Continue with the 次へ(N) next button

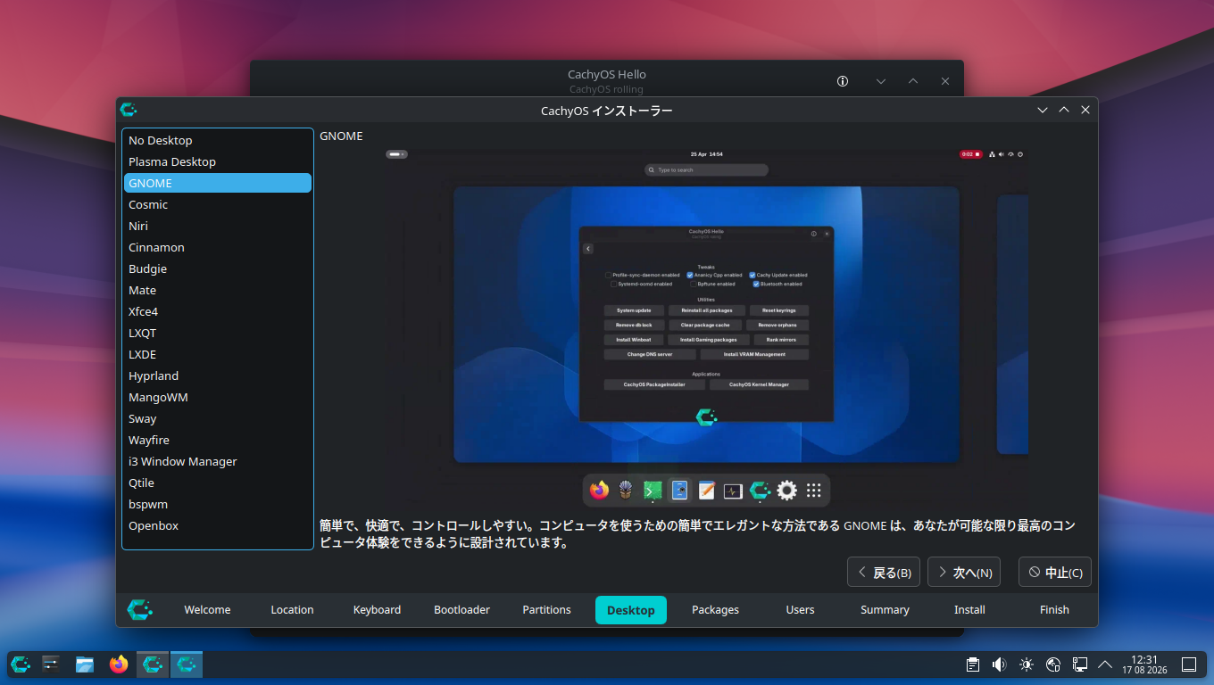pyautogui.click(x=964, y=573)
